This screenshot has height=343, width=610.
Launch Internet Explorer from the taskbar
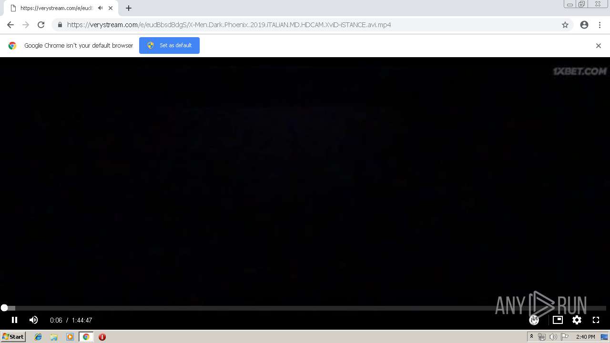[38, 337]
